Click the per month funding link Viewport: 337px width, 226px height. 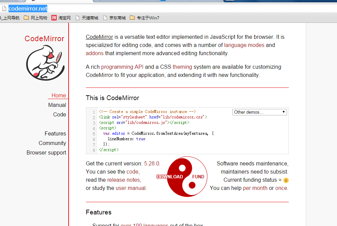pos(255,188)
